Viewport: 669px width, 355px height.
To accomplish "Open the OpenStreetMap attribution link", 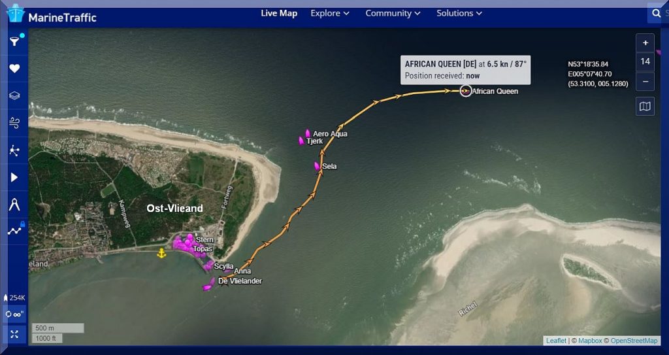I will pos(634,341).
